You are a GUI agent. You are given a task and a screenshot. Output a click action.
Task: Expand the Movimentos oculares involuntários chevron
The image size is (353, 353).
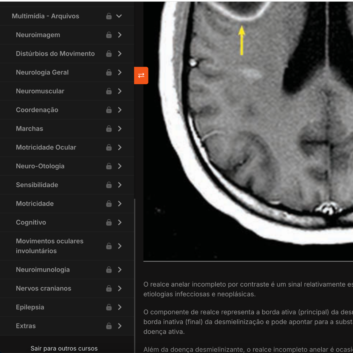[x=120, y=246]
